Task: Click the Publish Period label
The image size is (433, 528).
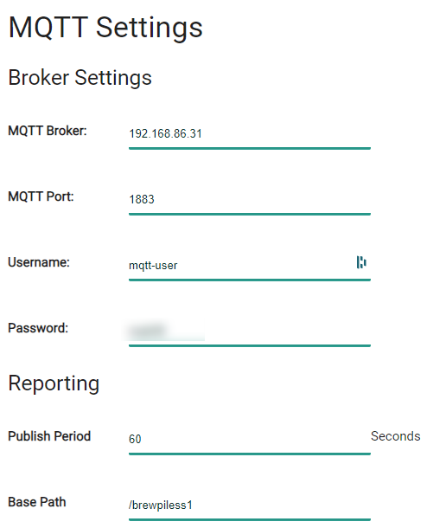Action: click(x=49, y=436)
